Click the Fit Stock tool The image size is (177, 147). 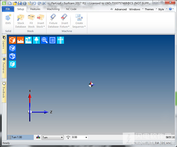pos(31,21)
